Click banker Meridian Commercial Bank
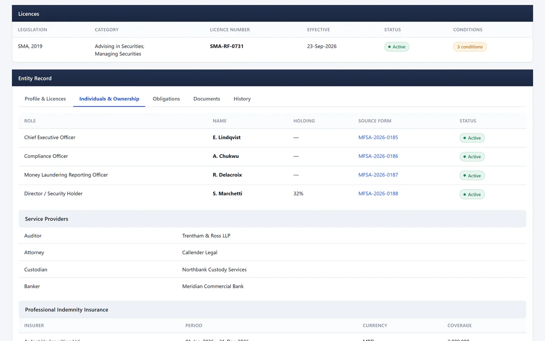Viewport: 545px width, 341px height. click(x=213, y=286)
